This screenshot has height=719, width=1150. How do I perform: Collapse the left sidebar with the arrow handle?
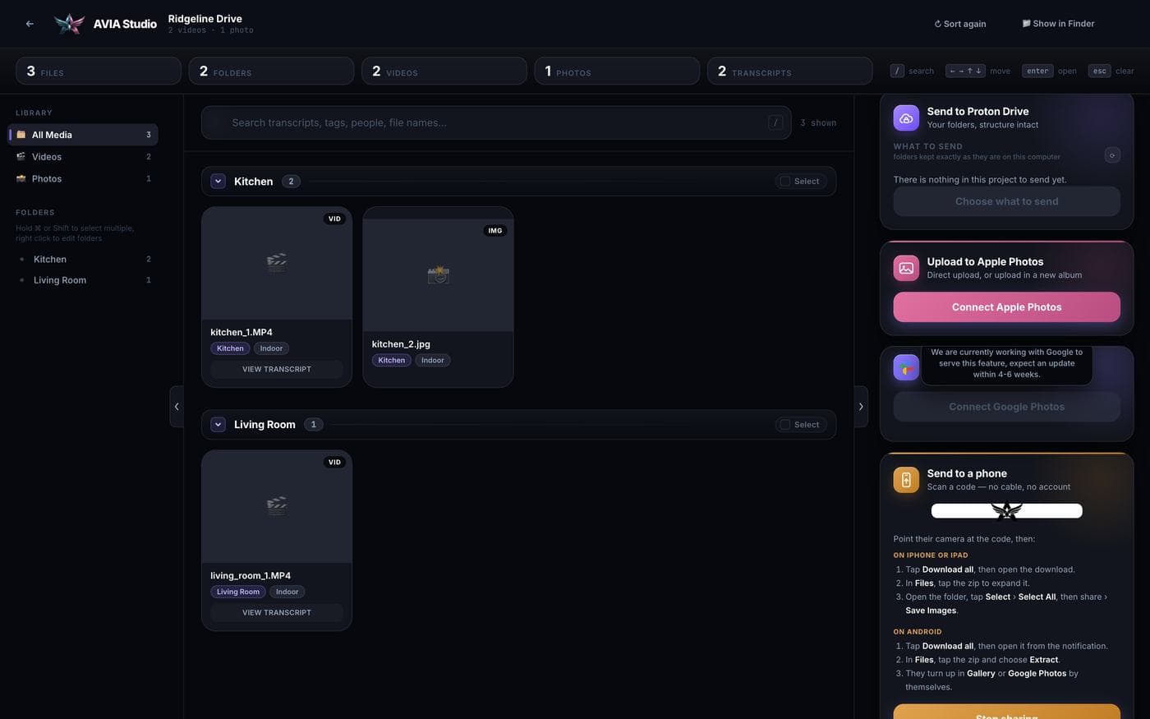coord(177,406)
